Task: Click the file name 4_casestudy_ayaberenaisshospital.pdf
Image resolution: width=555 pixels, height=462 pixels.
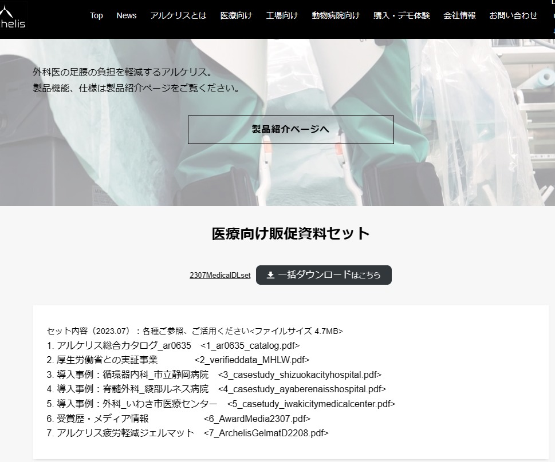Action: [302, 389]
